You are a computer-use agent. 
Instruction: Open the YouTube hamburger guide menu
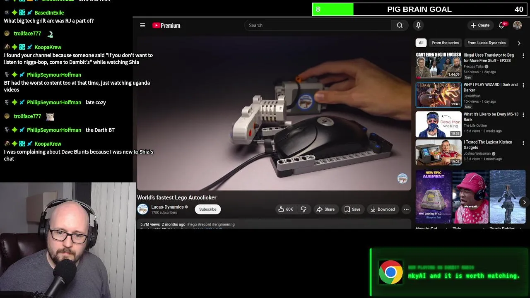coord(142,25)
